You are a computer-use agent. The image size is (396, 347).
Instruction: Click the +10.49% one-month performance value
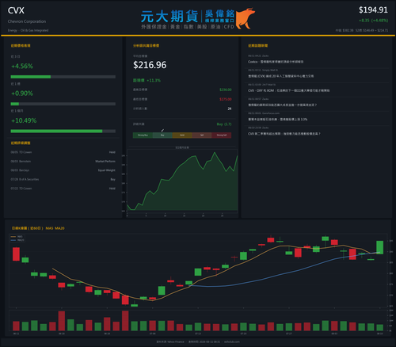point(24,120)
